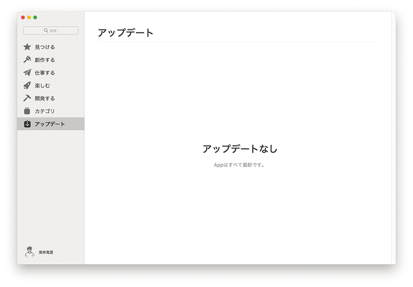Select the paintbrush icon for 創作する

click(x=27, y=60)
